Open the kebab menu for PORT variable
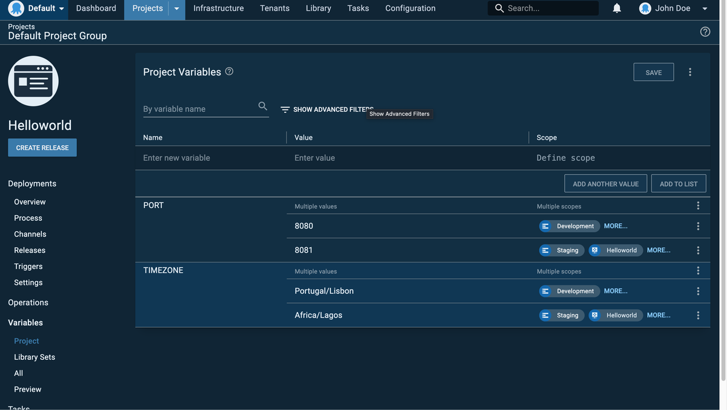727x410 pixels. pyautogui.click(x=698, y=206)
